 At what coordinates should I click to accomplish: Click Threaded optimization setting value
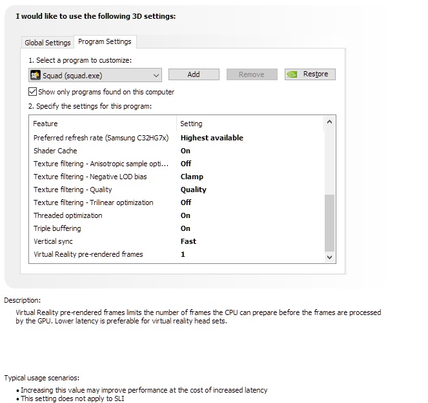pyautogui.click(x=186, y=215)
